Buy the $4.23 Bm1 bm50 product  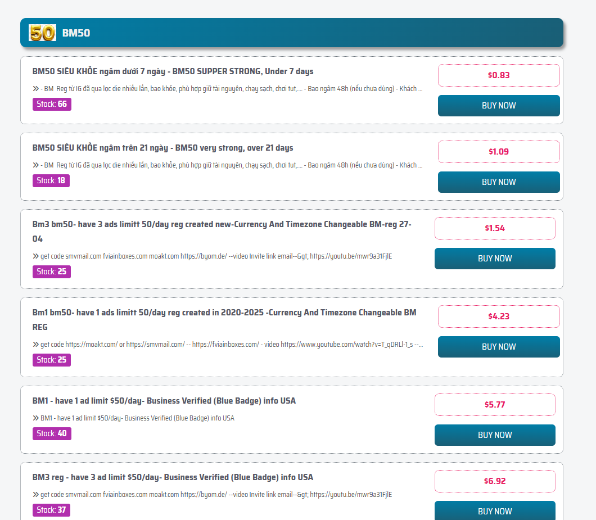(499, 347)
